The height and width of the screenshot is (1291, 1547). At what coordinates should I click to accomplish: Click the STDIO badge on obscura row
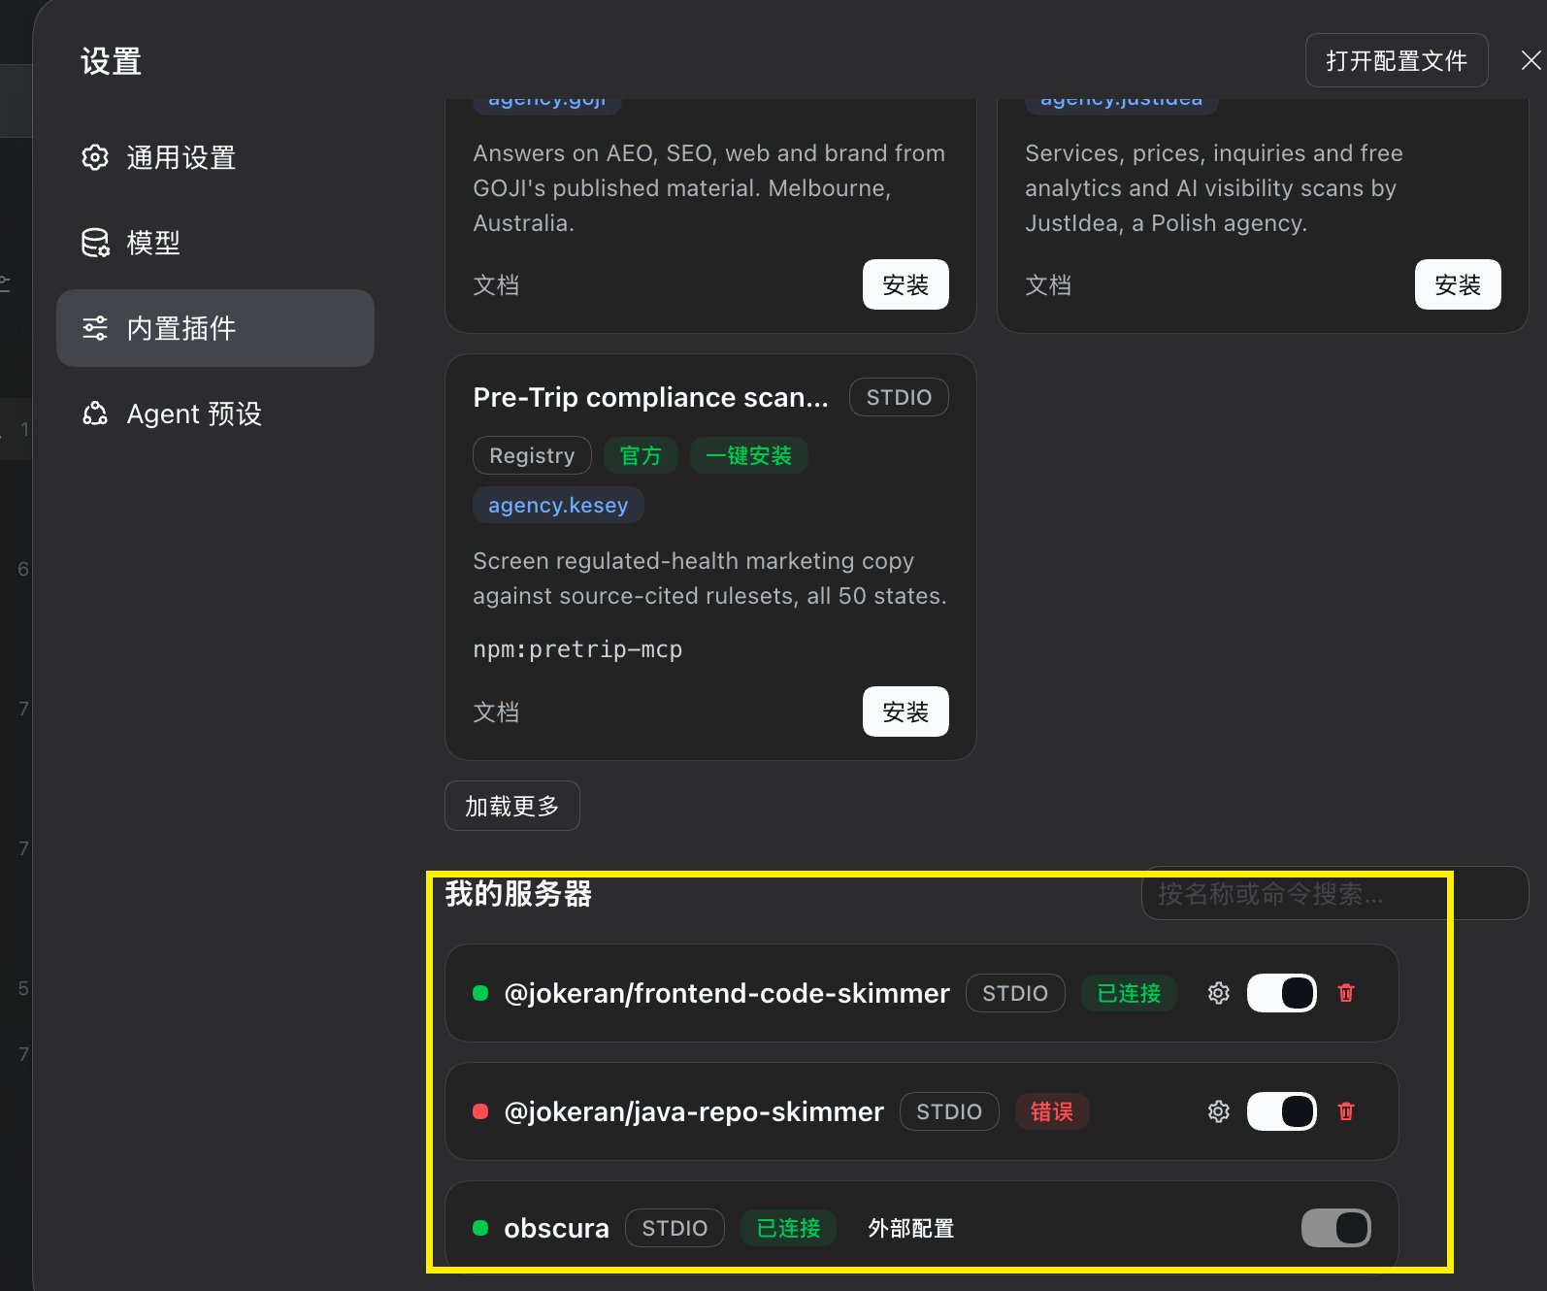675,1228
